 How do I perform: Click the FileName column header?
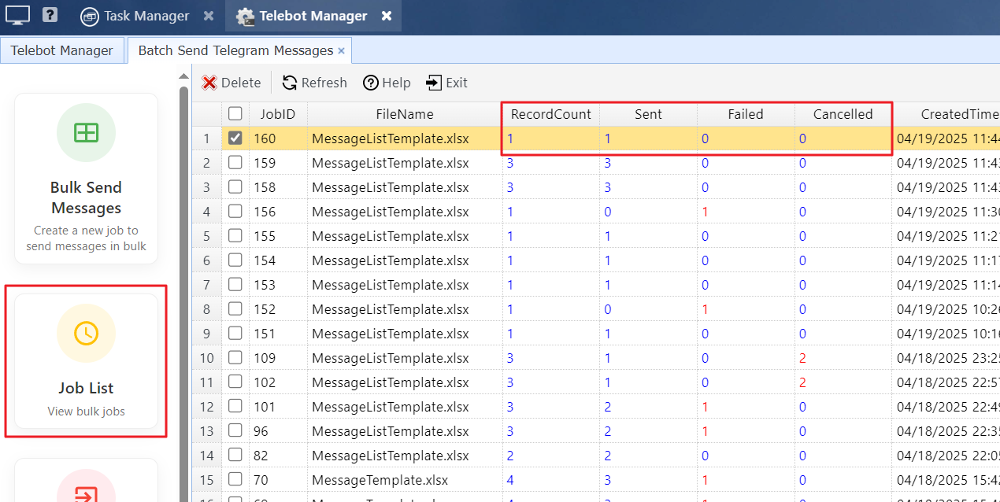point(405,114)
